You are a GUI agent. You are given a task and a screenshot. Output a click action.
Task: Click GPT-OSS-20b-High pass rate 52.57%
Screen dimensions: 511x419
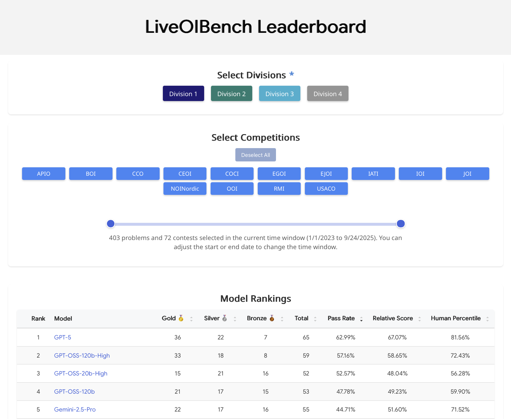pyautogui.click(x=346, y=374)
